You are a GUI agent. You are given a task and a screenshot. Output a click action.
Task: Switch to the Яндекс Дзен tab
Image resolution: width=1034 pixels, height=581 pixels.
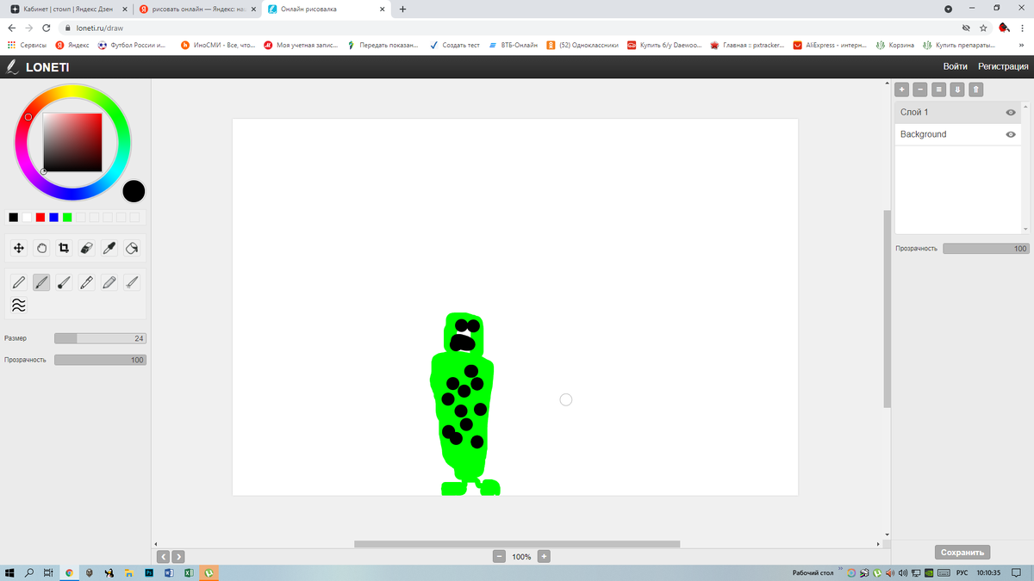[x=67, y=9]
